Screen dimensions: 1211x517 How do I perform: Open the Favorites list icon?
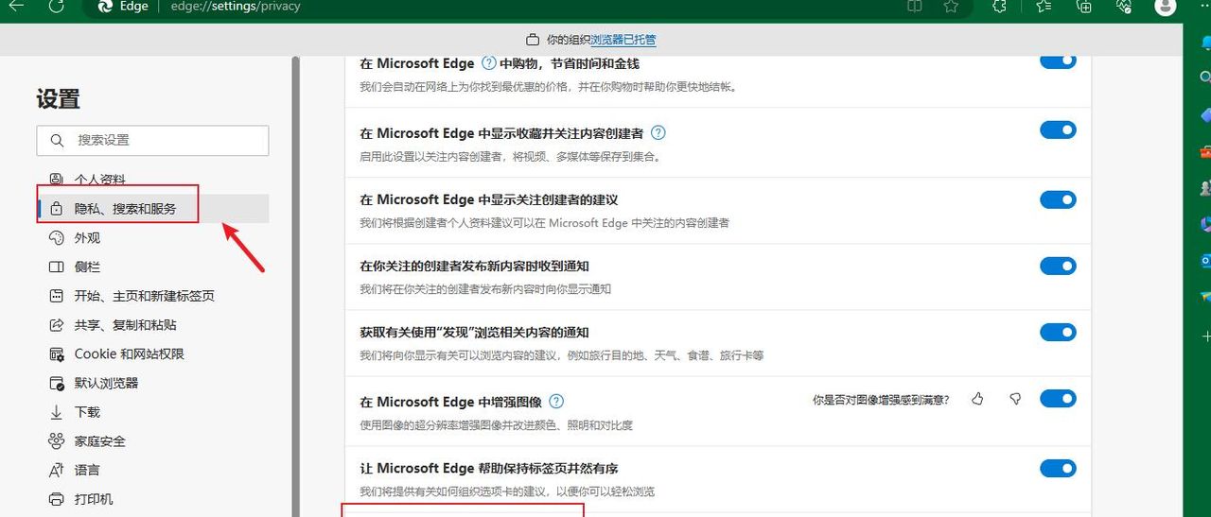point(1044,6)
